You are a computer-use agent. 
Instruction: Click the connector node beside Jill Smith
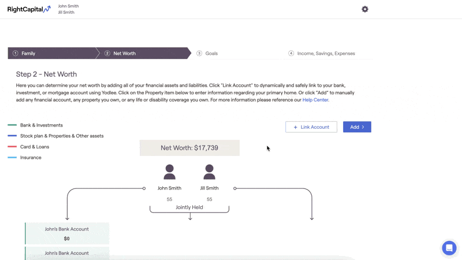point(235,188)
